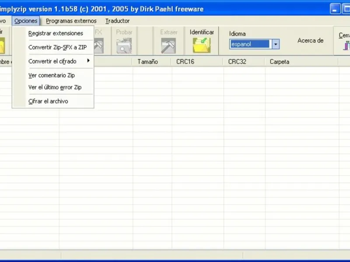Sort by the Tamaño column header
The width and height of the screenshot is (350, 262).
[x=152, y=62]
